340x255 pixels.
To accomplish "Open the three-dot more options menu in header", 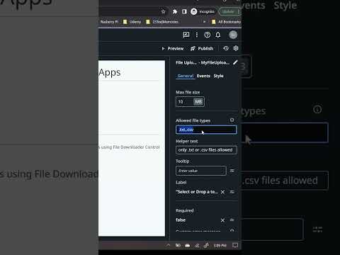I will (x=197, y=35).
